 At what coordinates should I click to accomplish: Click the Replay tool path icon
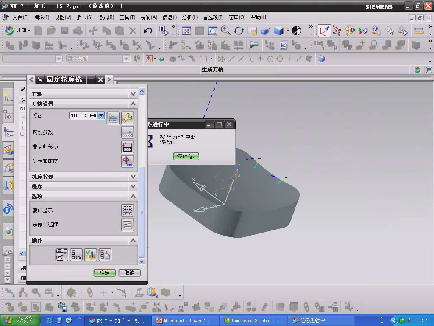(x=76, y=255)
